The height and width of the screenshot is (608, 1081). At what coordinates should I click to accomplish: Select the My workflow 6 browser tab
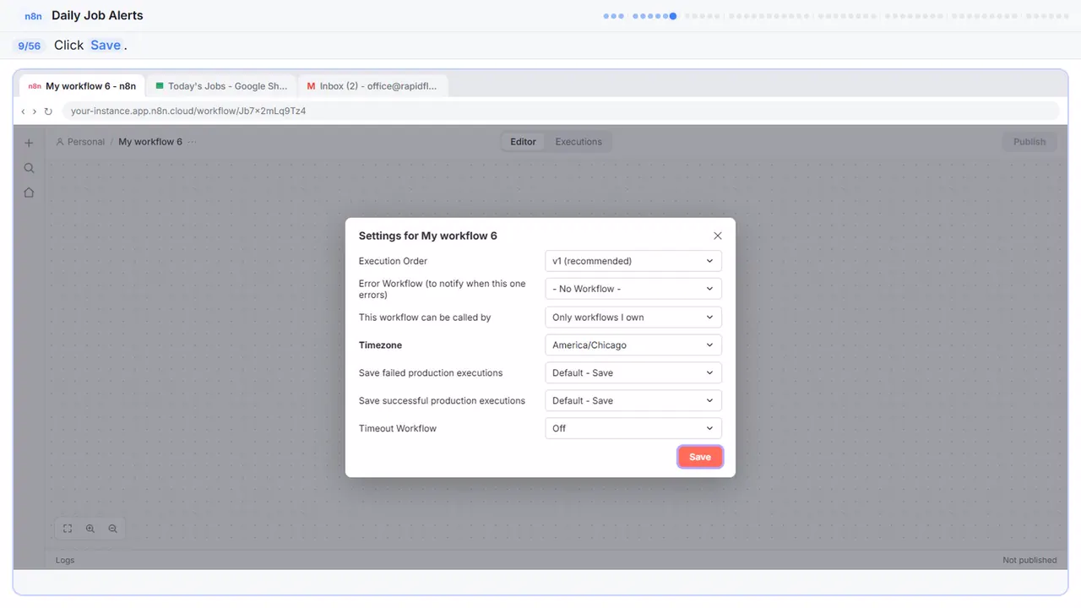[82, 86]
